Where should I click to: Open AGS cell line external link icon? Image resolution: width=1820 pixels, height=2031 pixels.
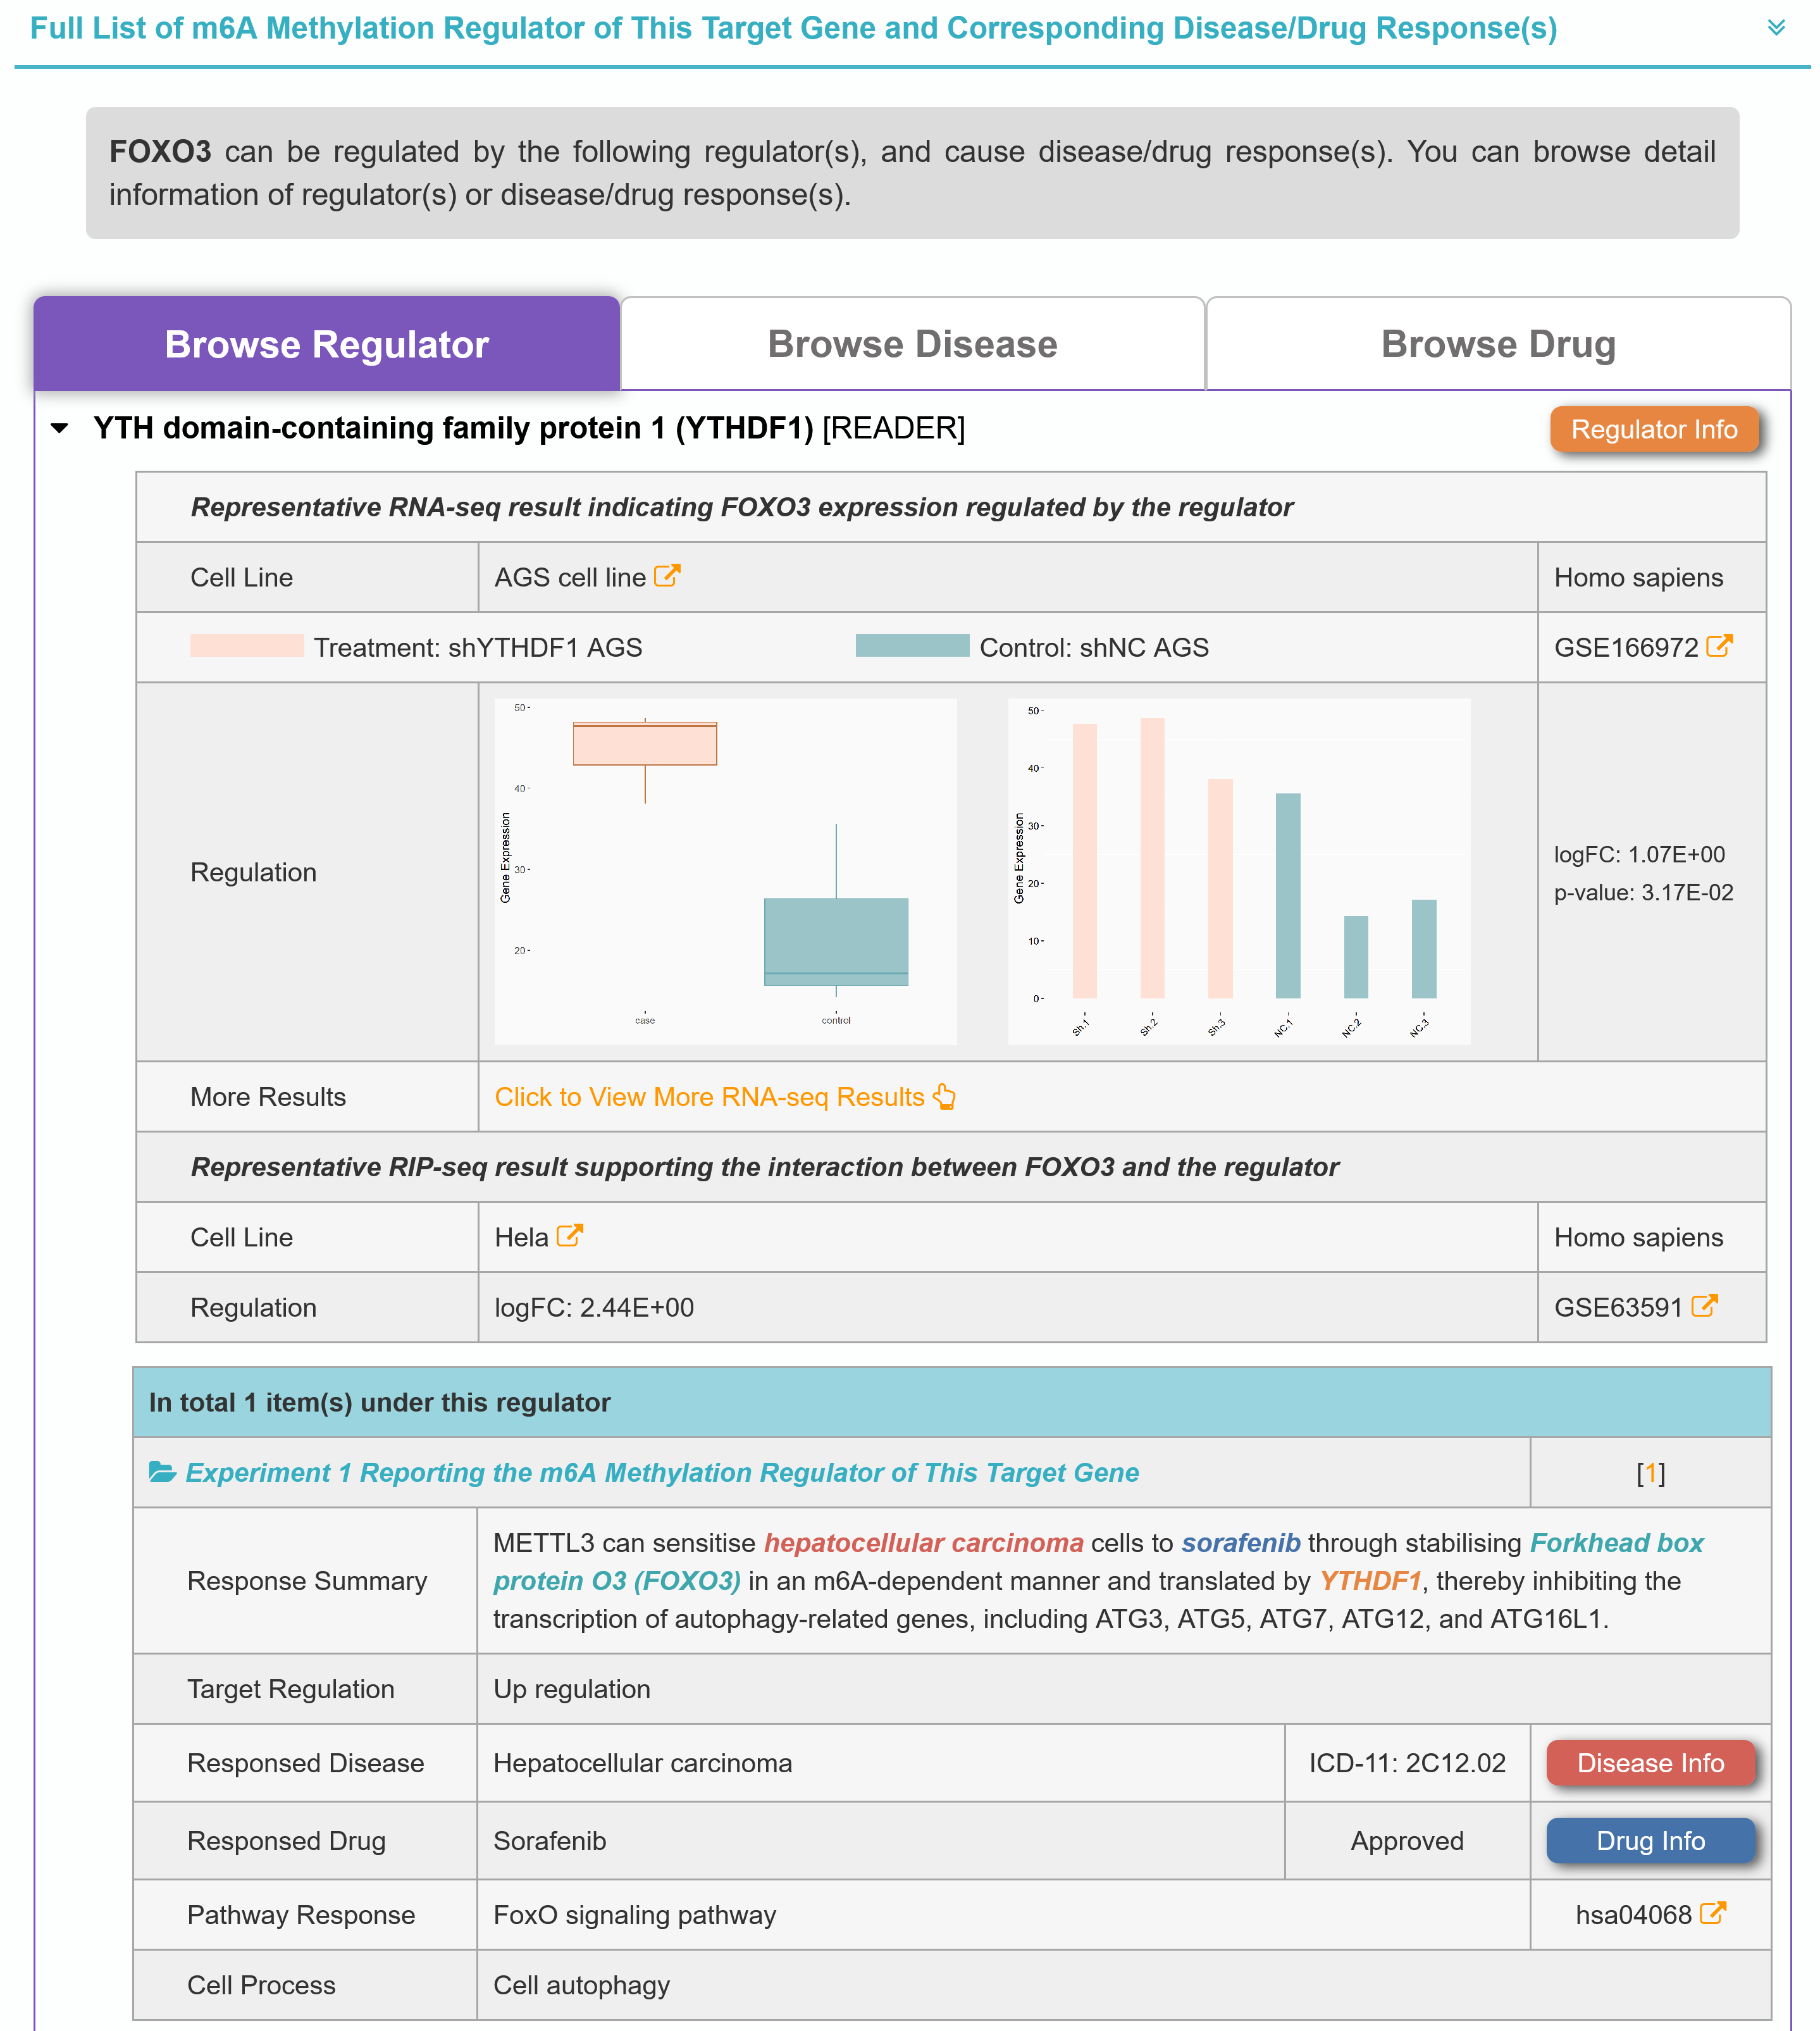[667, 576]
